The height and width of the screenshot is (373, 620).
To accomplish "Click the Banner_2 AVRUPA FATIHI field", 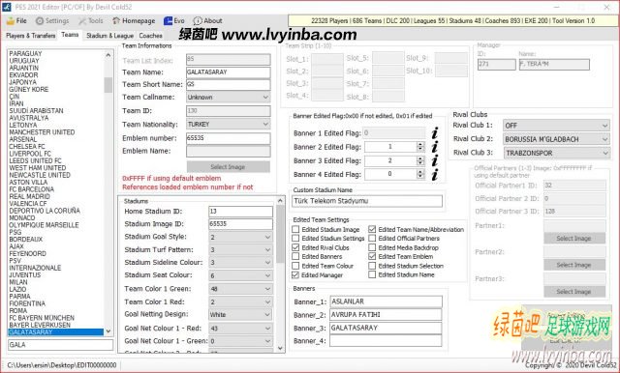I will pos(386,315).
